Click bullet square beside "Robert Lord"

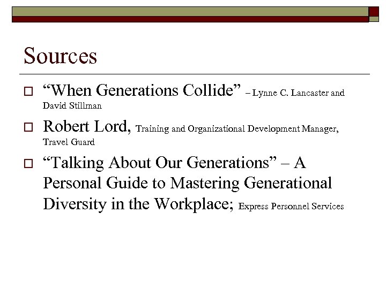(28, 127)
